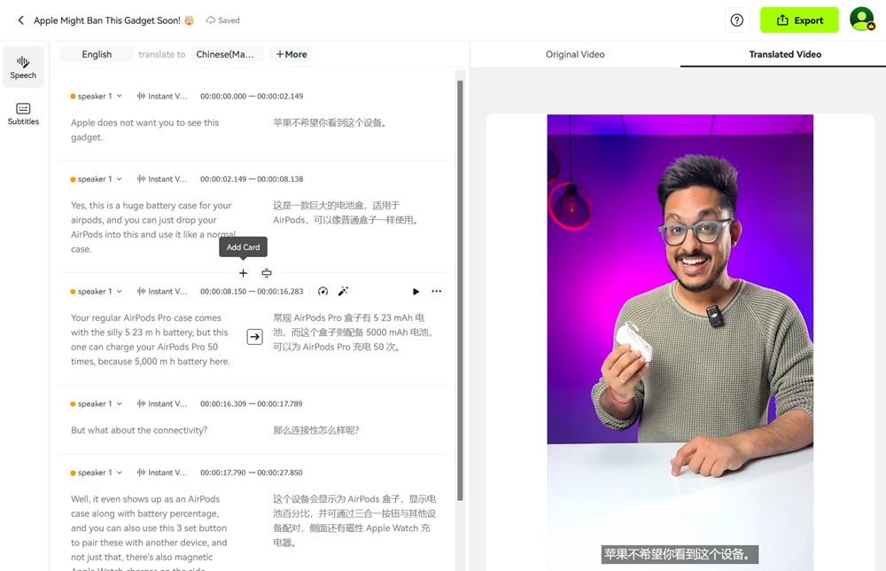Image resolution: width=886 pixels, height=571 pixels.
Task: Click the Export button
Action: pyautogui.click(x=799, y=20)
